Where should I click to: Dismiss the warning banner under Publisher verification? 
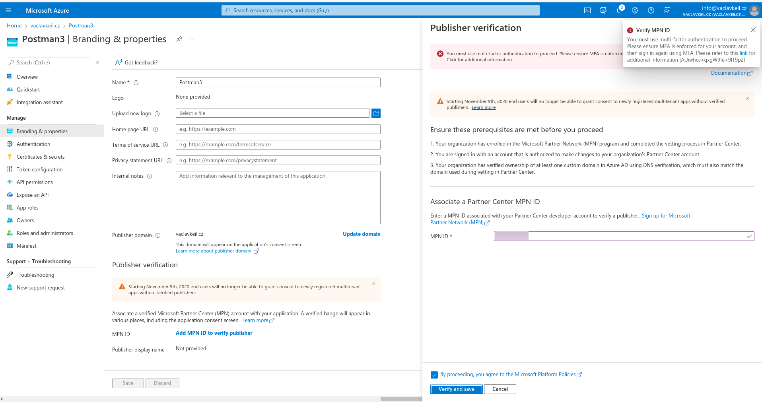pyautogui.click(x=374, y=284)
